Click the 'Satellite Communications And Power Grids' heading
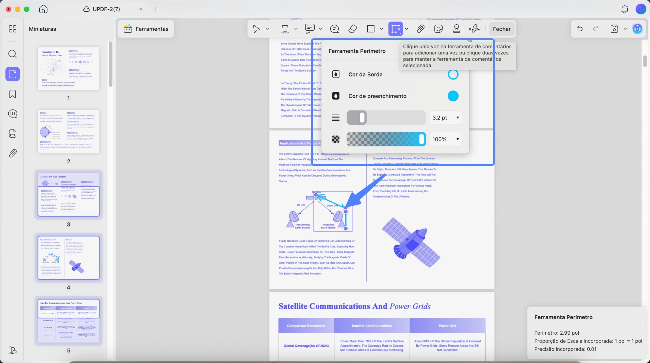The width and height of the screenshot is (650, 363). click(x=354, y=306)
